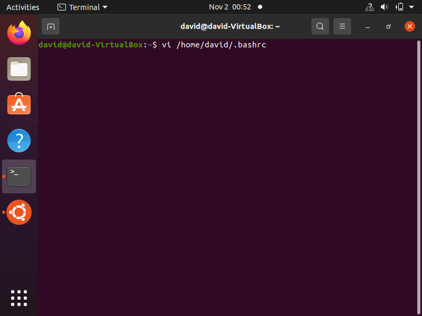Launch Ubuntu Software from the dock
Screen dimensions: 422x316
[x=19, y=105]
